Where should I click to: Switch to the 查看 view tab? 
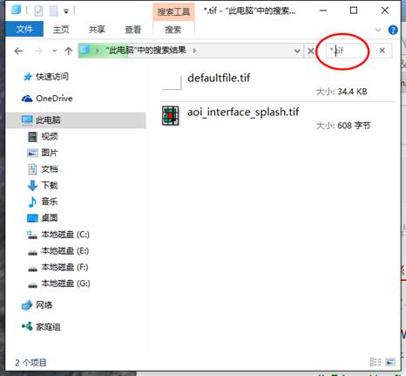[x=132, y=30]
